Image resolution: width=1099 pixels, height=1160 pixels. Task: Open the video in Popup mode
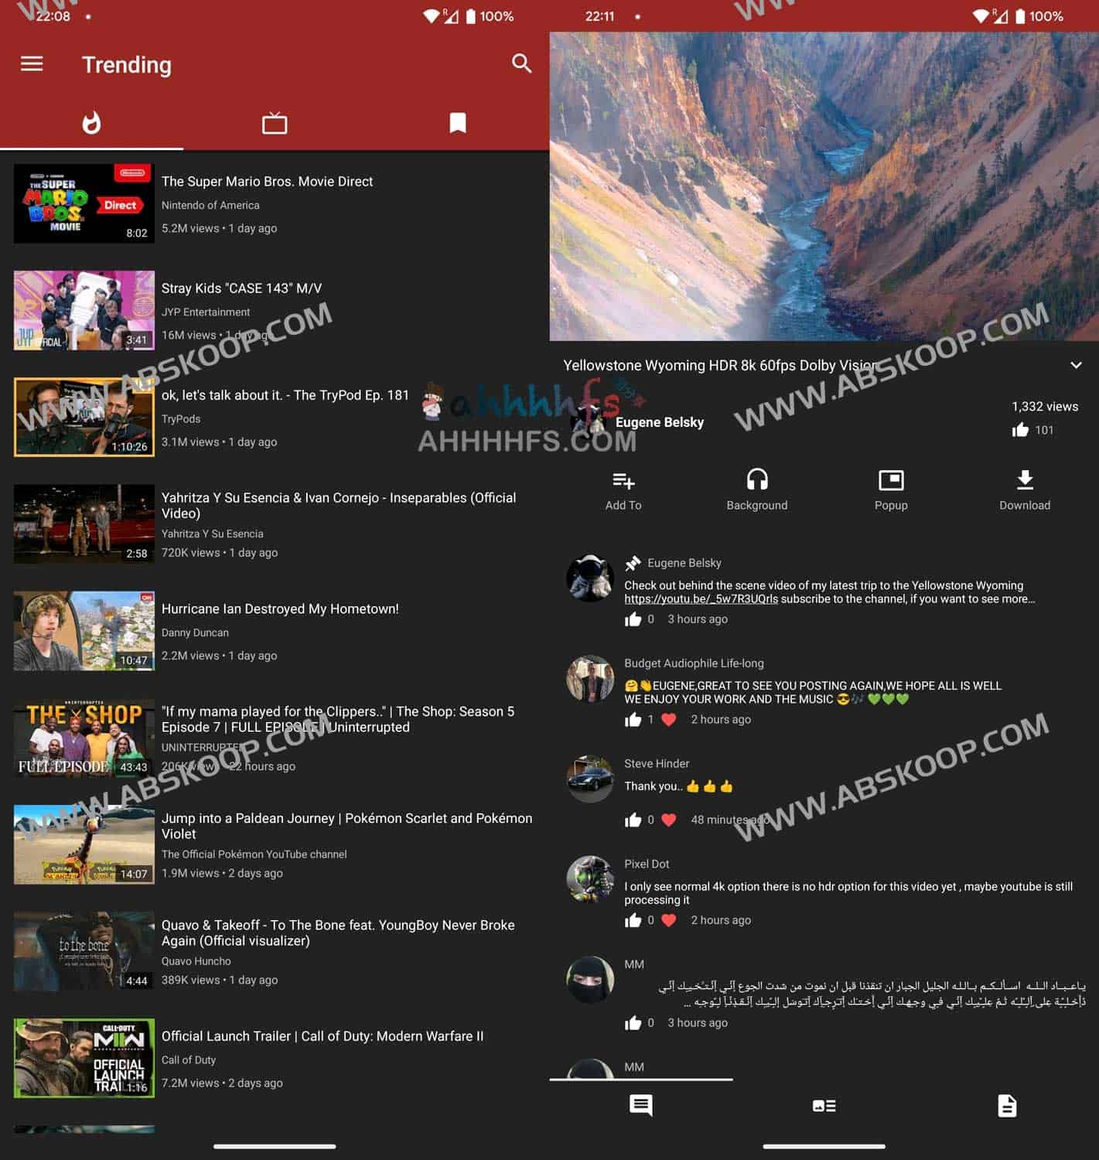point(891,487)
